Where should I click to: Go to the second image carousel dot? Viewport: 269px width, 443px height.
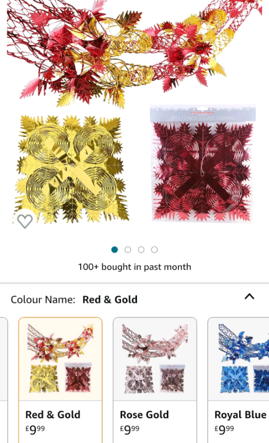[x=128, y=250]
